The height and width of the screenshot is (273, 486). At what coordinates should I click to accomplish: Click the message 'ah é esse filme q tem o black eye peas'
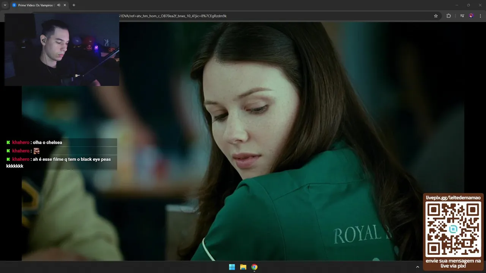pos(72,159)
